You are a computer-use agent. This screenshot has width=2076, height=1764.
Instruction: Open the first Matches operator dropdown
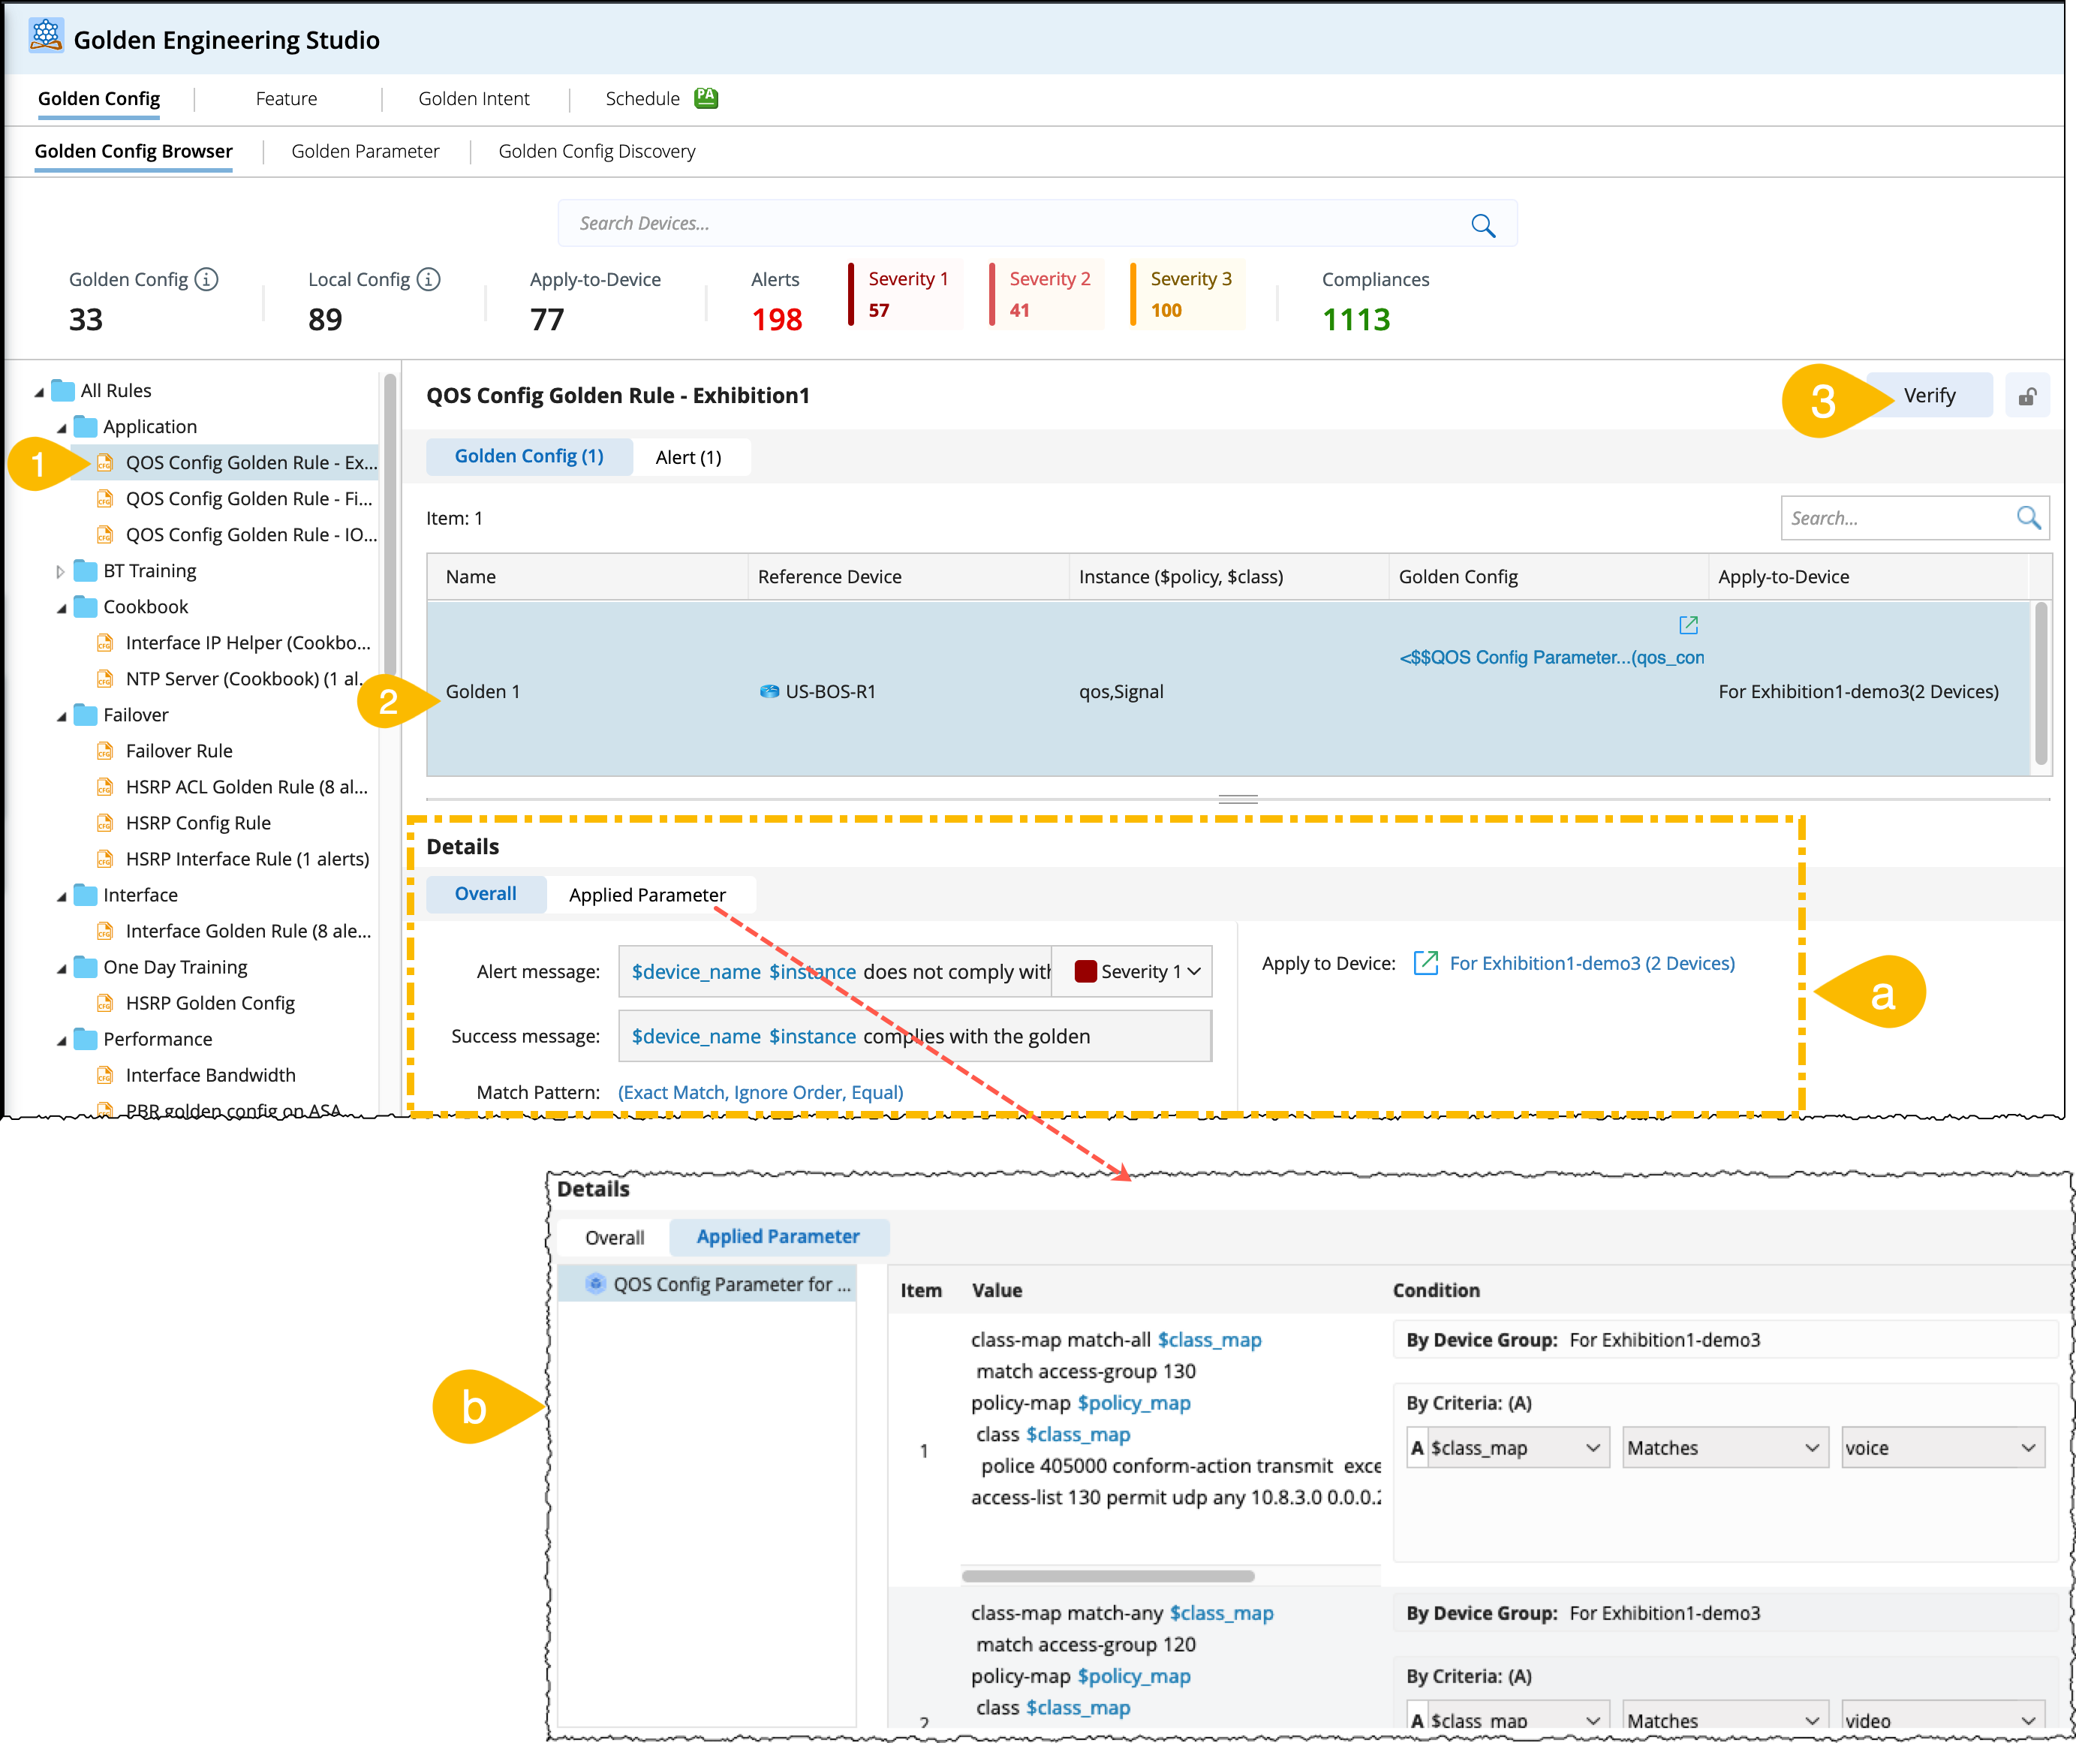click(1811, 1448)
